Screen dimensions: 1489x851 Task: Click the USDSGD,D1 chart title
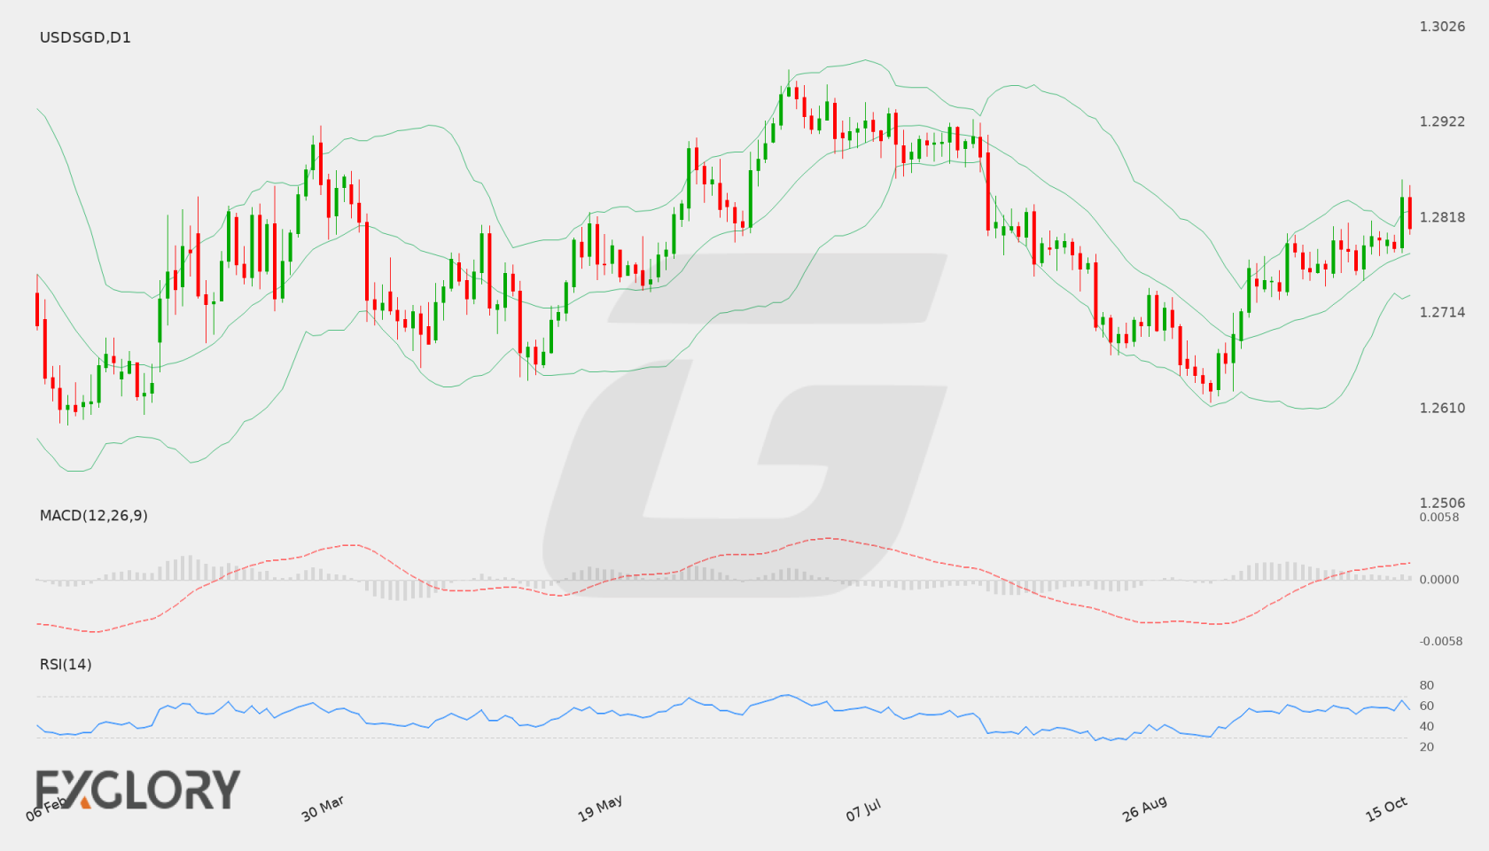coord(85,37)
